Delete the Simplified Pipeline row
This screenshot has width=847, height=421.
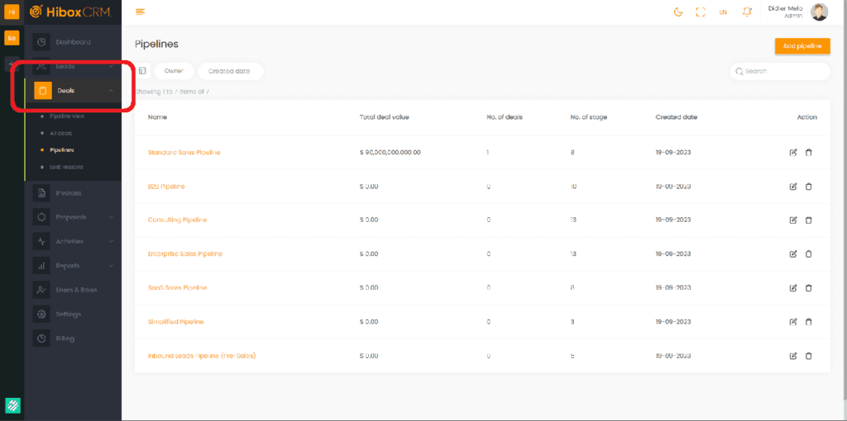[809, 322]
